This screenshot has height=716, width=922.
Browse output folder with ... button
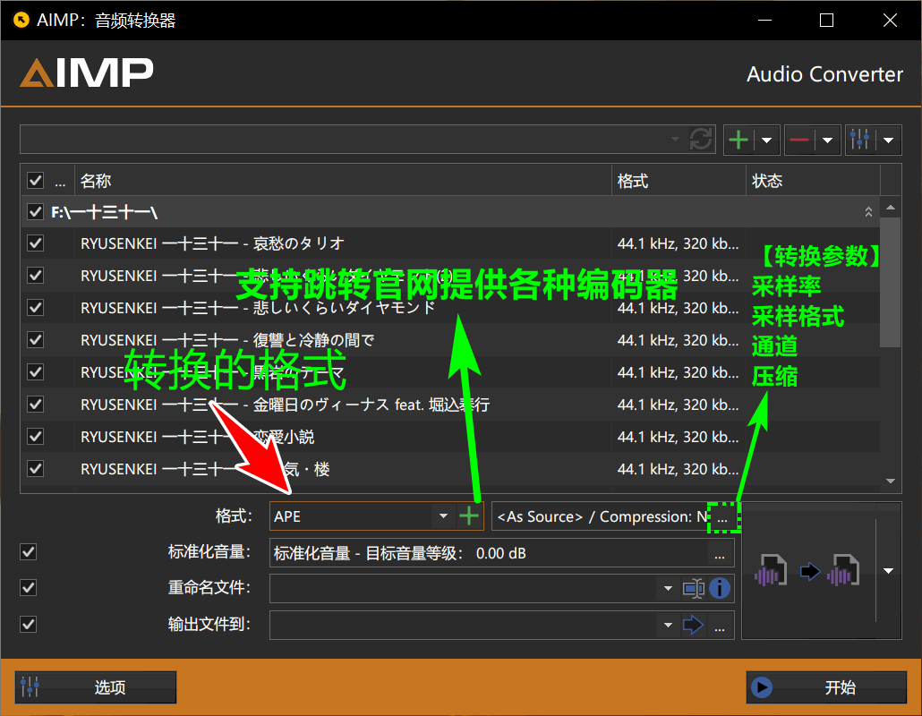pos(720,625)
